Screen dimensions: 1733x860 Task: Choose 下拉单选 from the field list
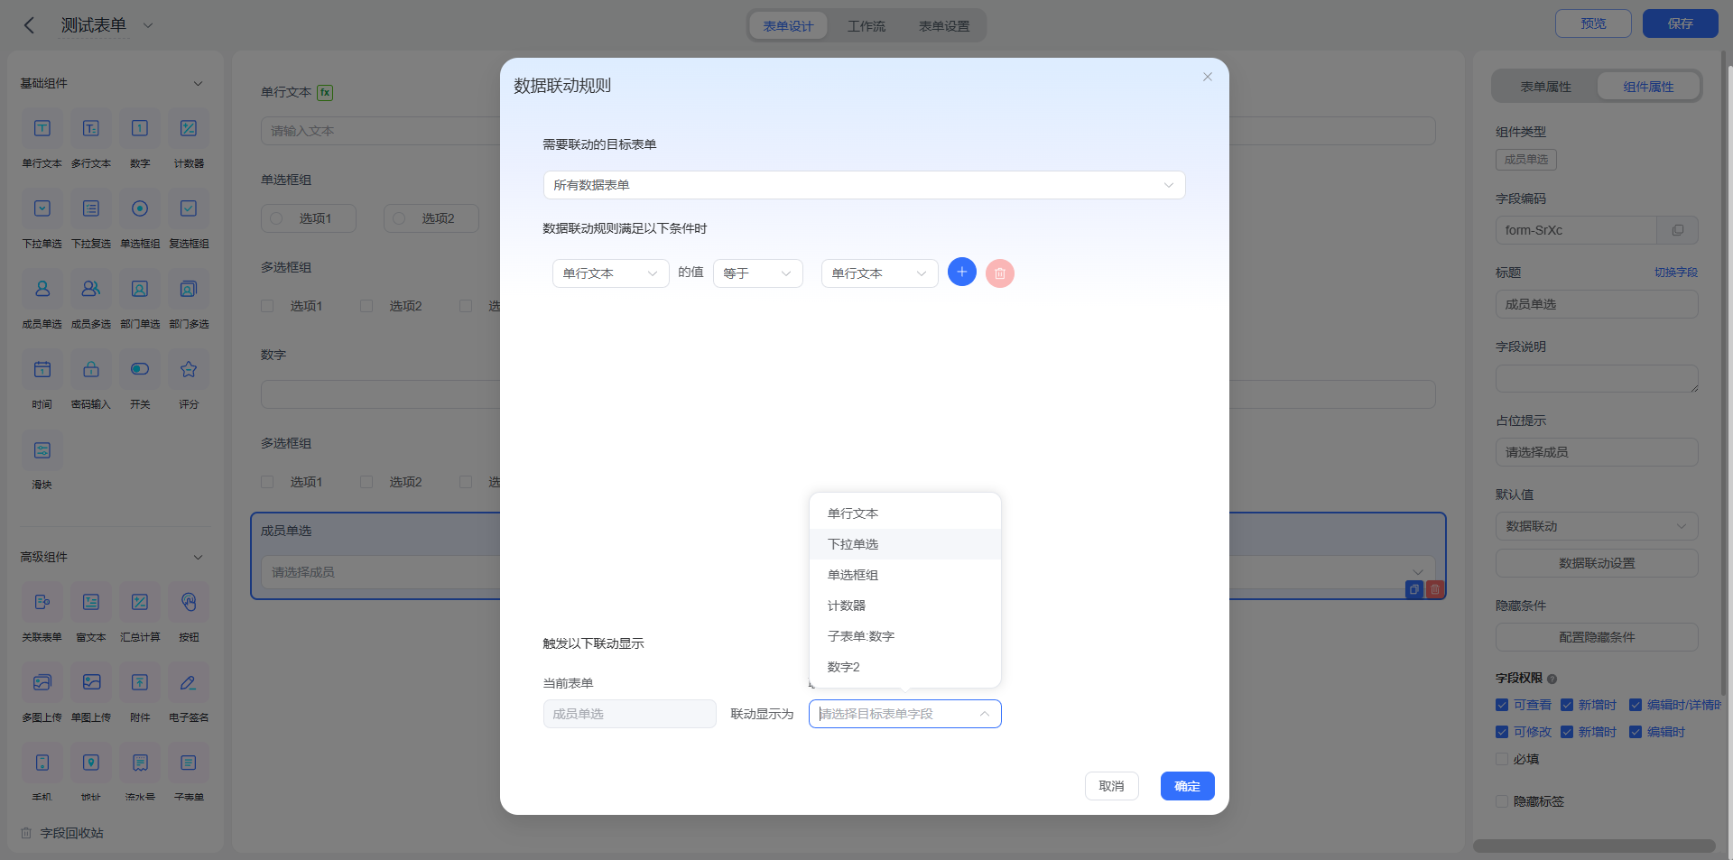[905, 544]
